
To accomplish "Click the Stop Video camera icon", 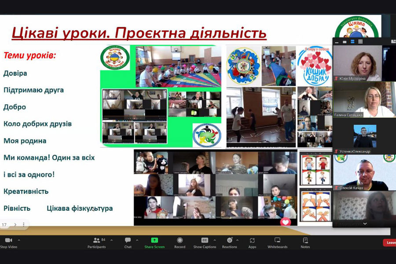I will 8,240.
